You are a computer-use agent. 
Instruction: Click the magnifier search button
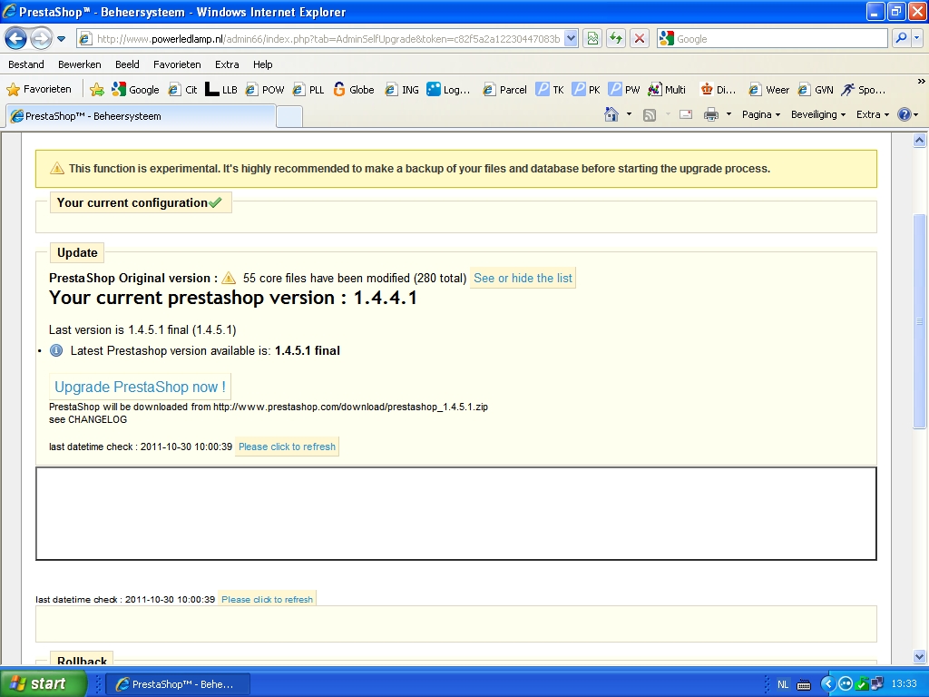point(901,39)
